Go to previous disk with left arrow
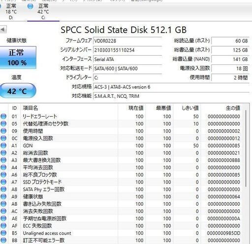This screenshot has width=252, height=244. coord(3,30)
